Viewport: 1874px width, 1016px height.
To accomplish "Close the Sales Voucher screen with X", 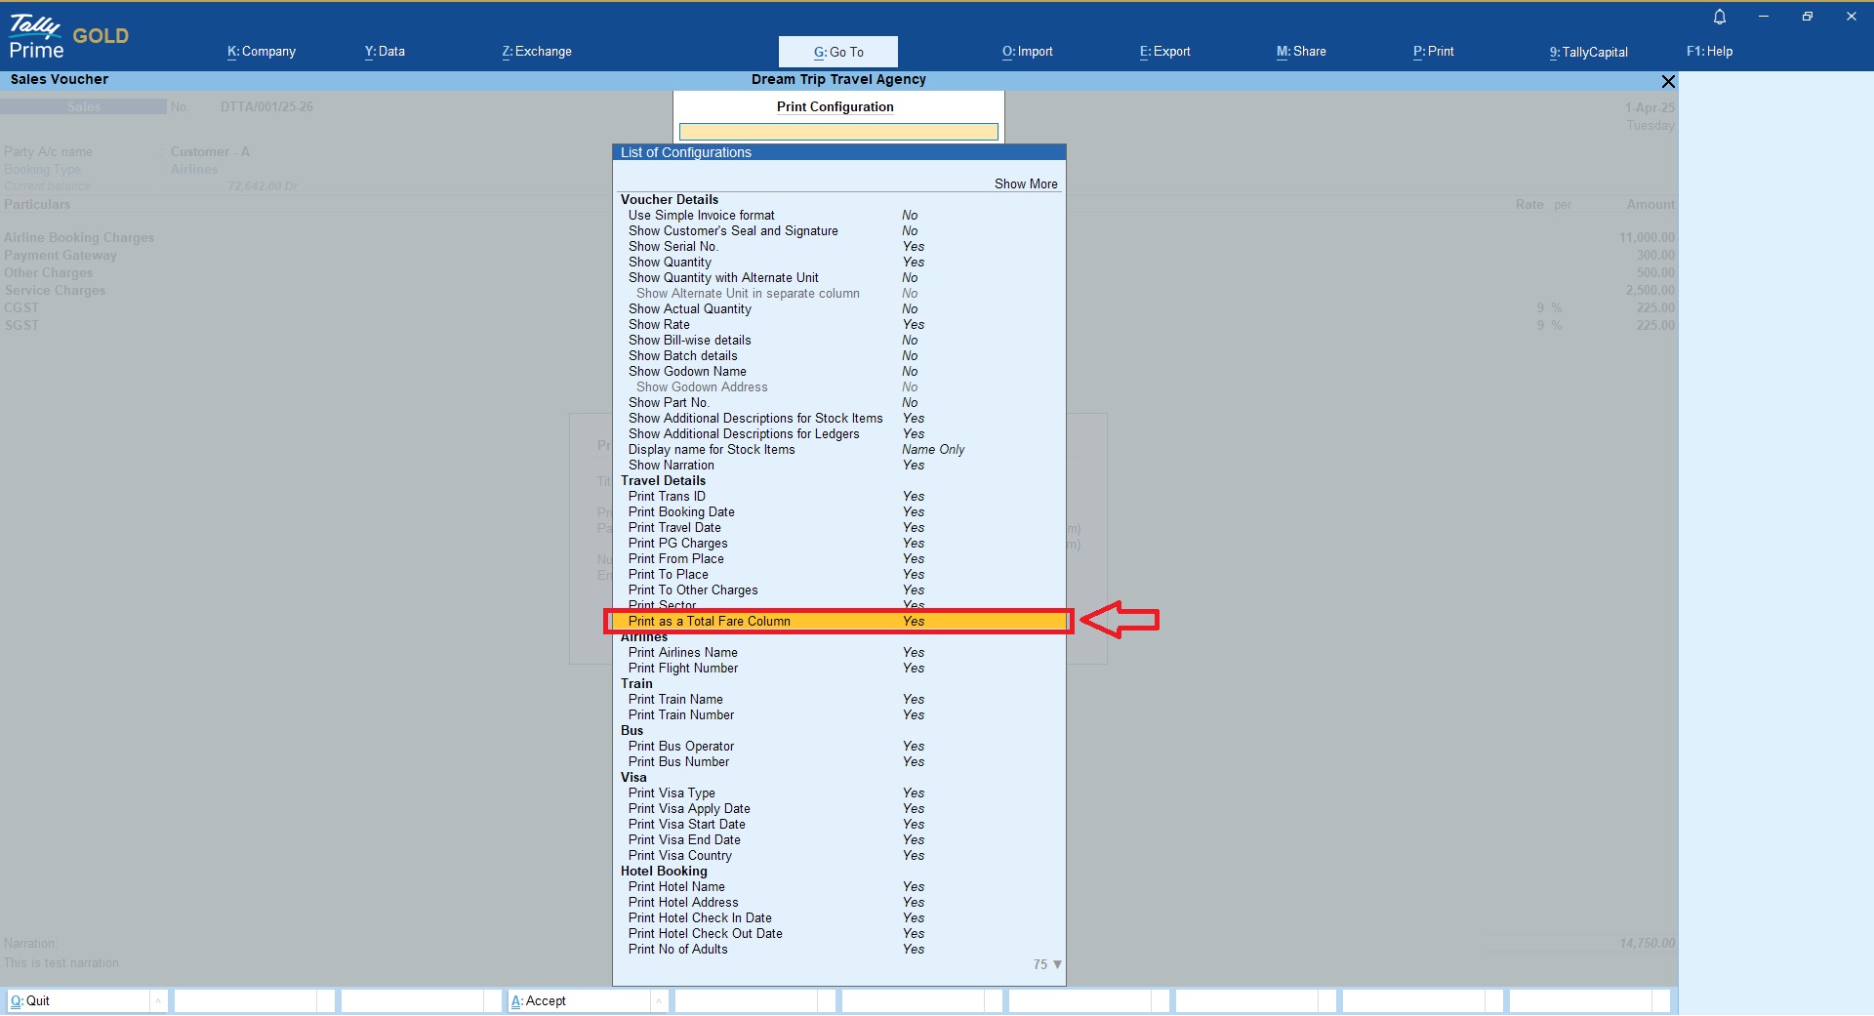I will (x=1668, y=81).
